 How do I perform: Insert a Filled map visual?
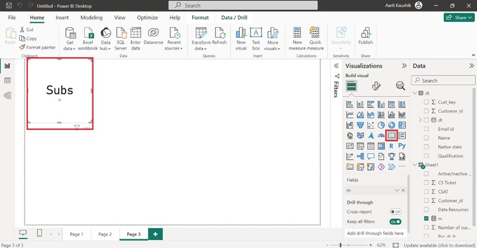pos(360,135)
